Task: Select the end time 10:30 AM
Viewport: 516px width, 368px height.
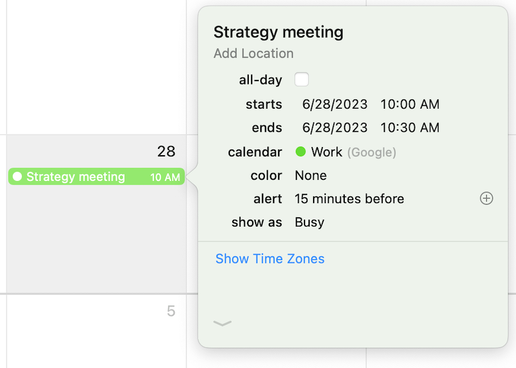Action: (x=410, y=128)
